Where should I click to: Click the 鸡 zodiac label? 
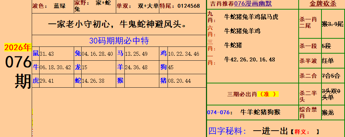pyautogui.click(x=163, y=53)
